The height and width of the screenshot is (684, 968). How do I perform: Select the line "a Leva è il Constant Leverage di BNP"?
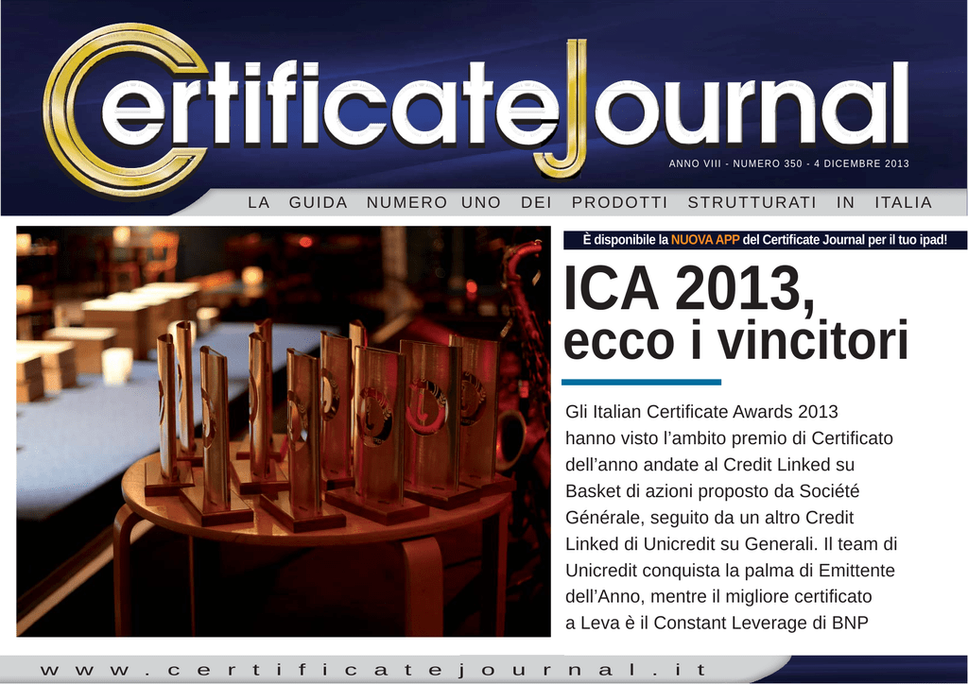click(x=717, y=623)
